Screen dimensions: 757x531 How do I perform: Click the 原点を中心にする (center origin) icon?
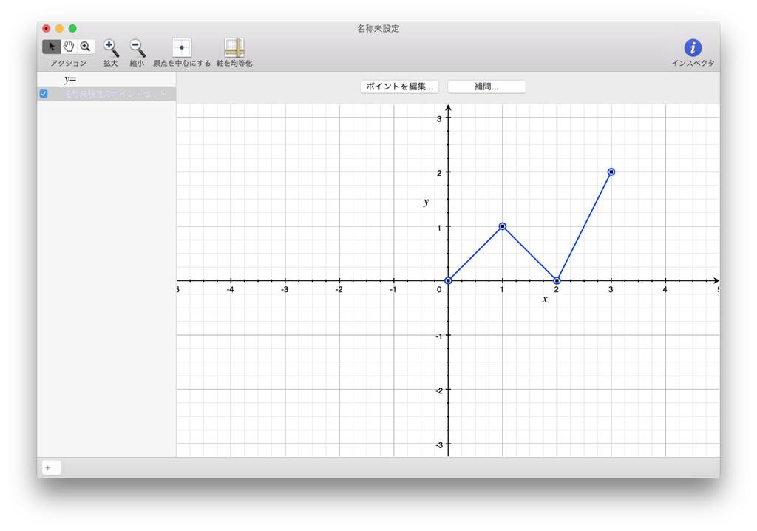tap(180, 46)
